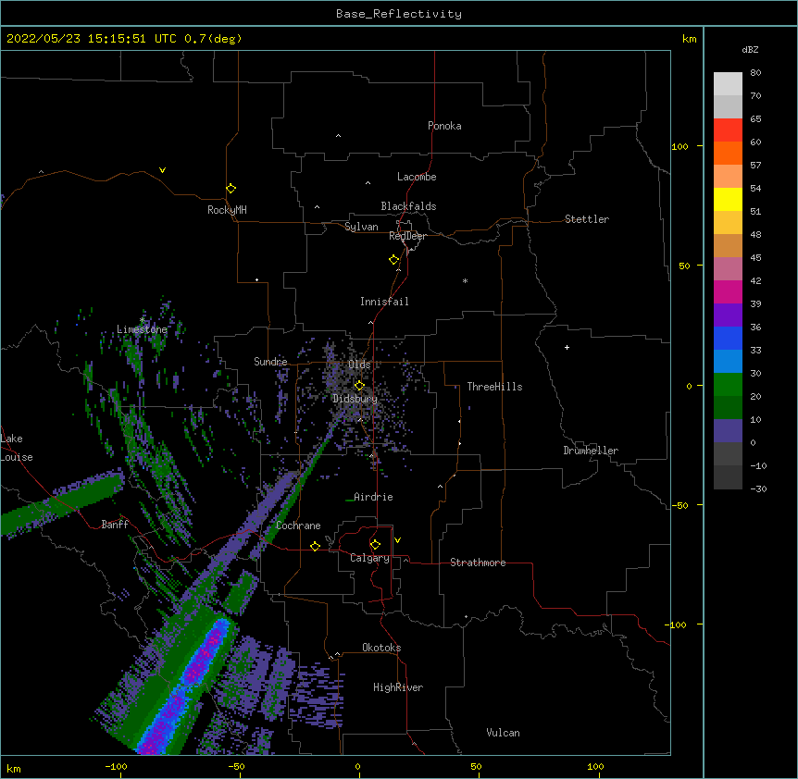This screenshot has width=798, height=779.
Task: Click the white plus marker north of Drumheller
Action: click(567, 347)
